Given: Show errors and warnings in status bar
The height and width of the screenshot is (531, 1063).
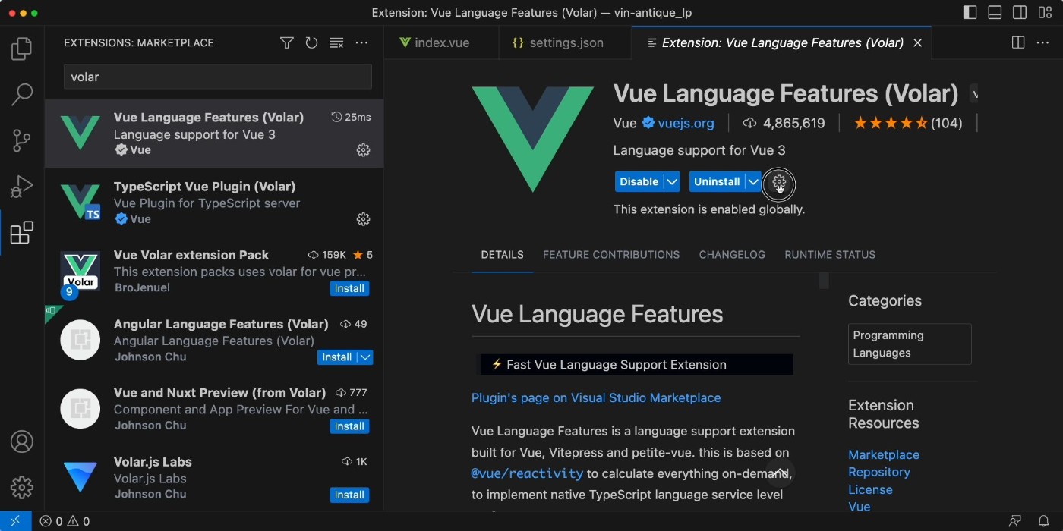Looking at the screenshot, I should (x=65, y=521).
